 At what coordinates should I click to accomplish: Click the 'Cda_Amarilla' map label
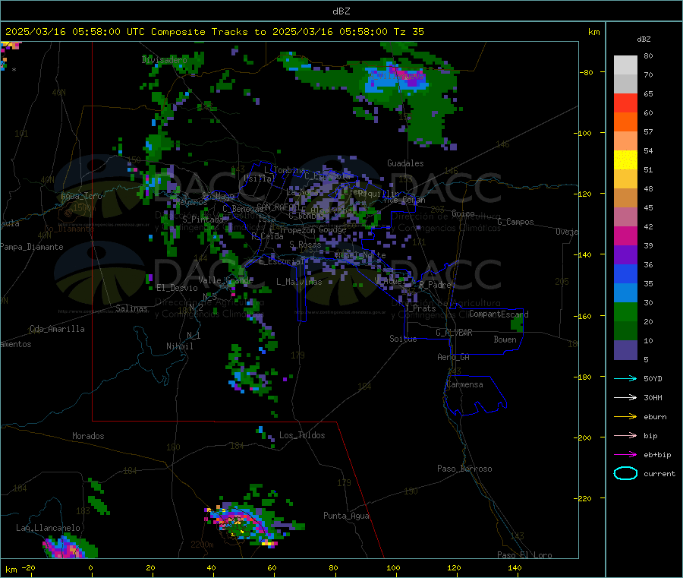click(57, 329)
